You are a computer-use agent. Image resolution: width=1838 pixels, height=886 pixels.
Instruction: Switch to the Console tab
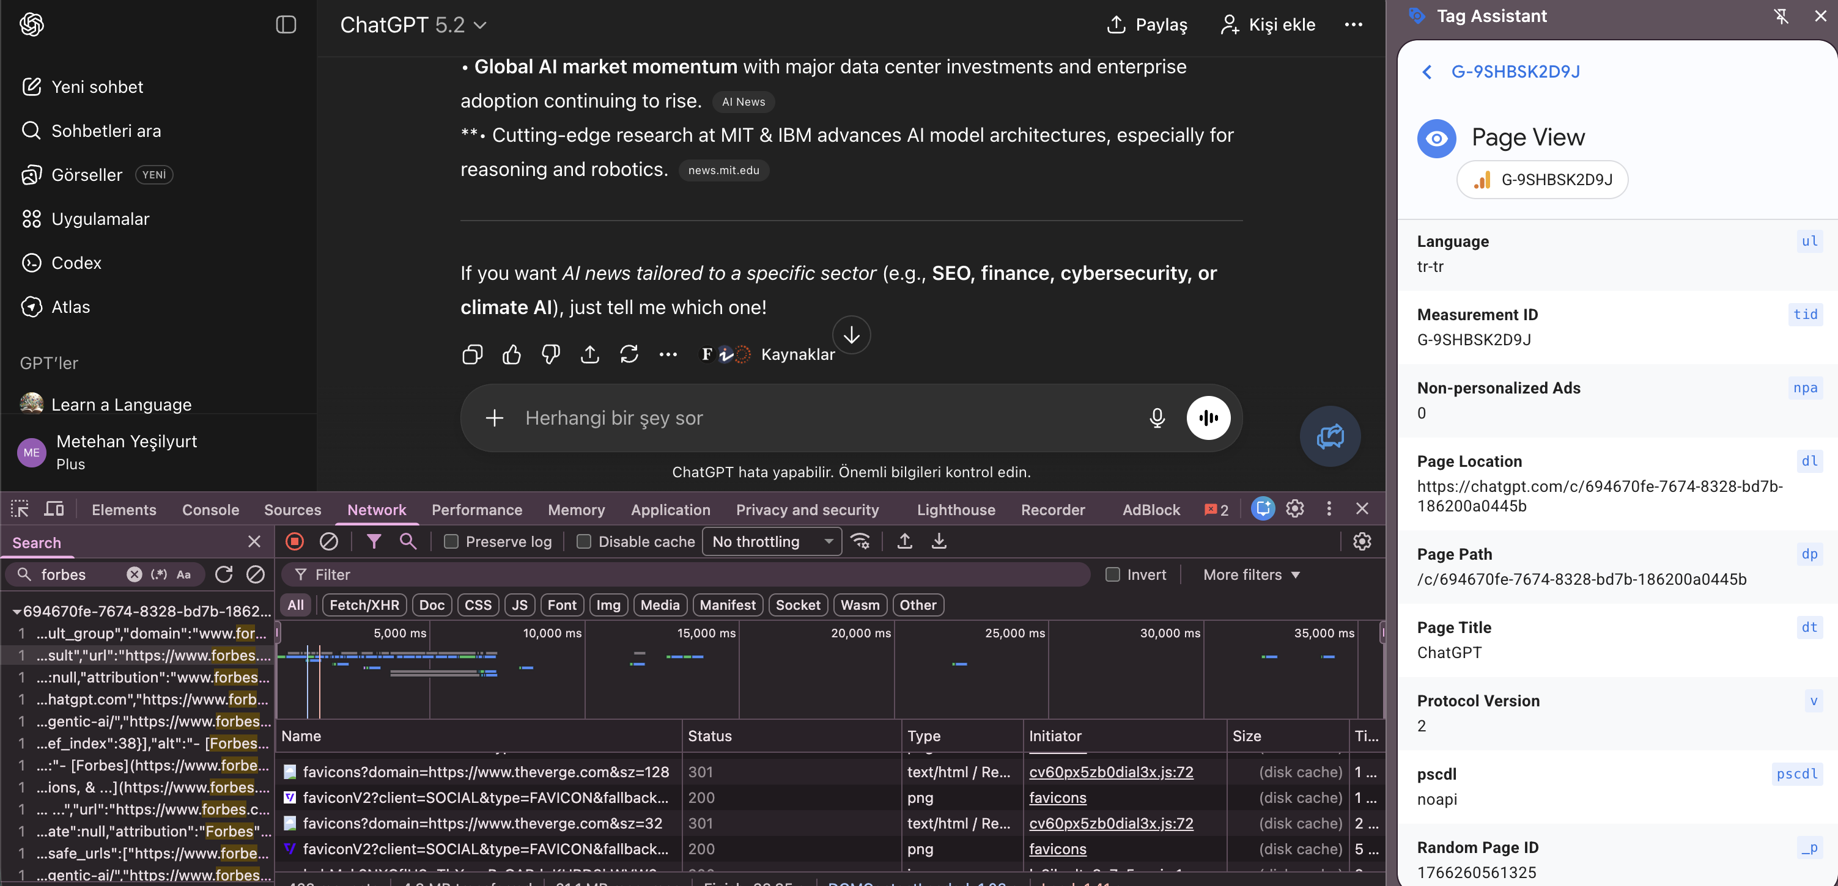(210, 510)
